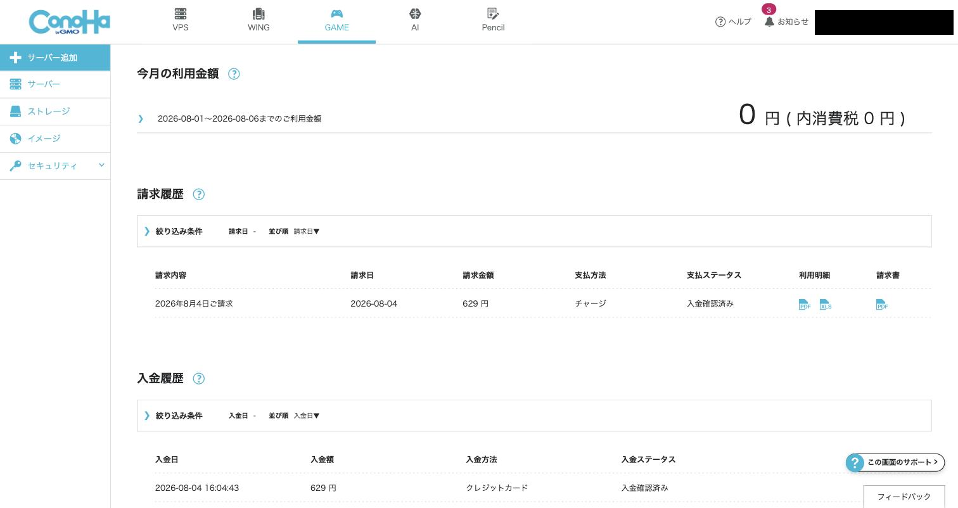
Task: Click 入金確認済み in the 入金履歴 row
Action: pyautogui.click(x=644, y=488)
